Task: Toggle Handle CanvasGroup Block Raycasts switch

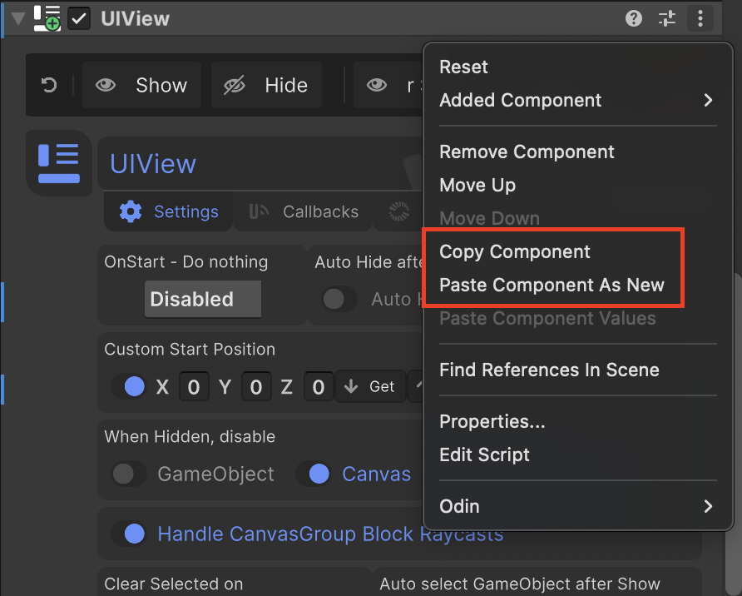Action: 129,534
